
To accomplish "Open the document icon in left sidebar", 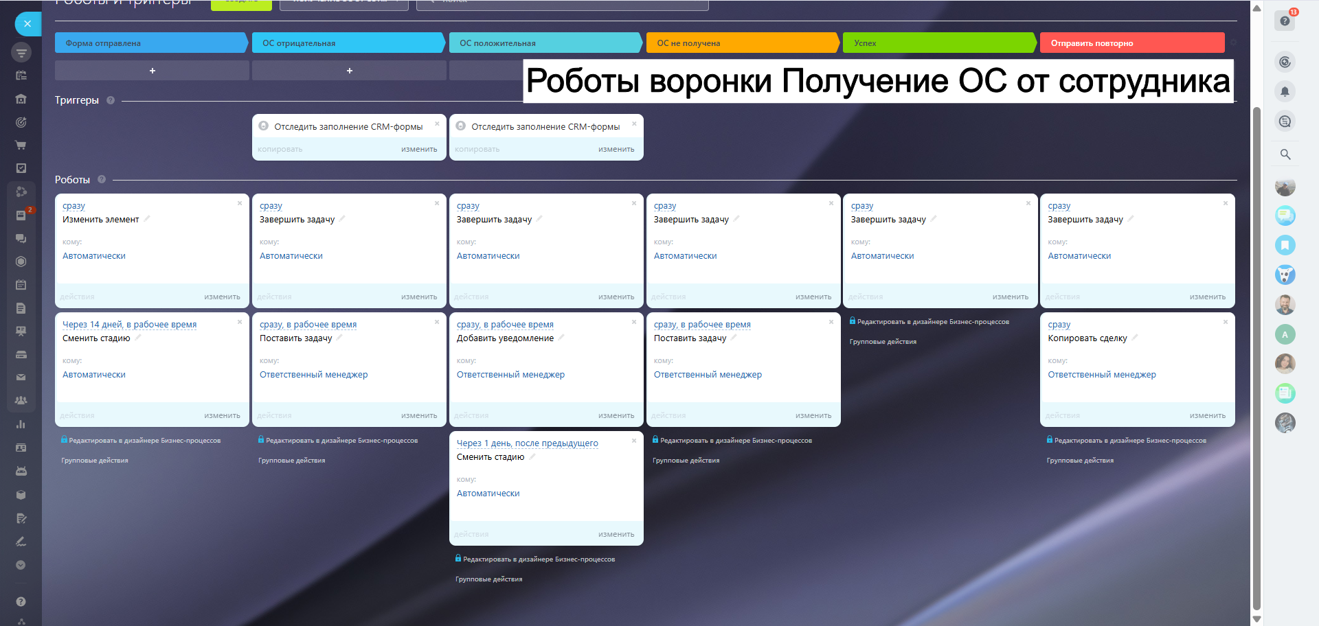I will click(21, 308).
